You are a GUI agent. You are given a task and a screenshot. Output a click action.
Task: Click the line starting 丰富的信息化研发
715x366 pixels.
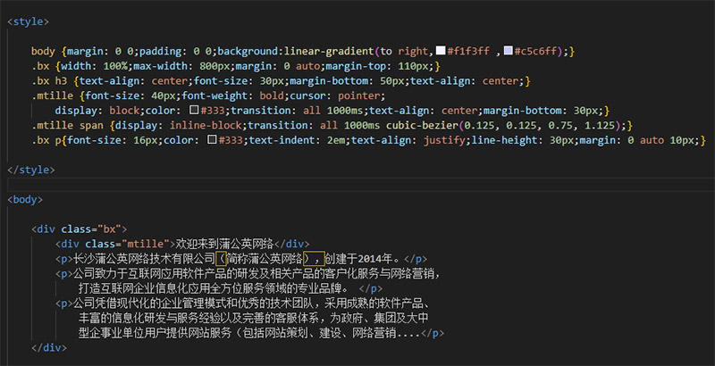(254, 318)
